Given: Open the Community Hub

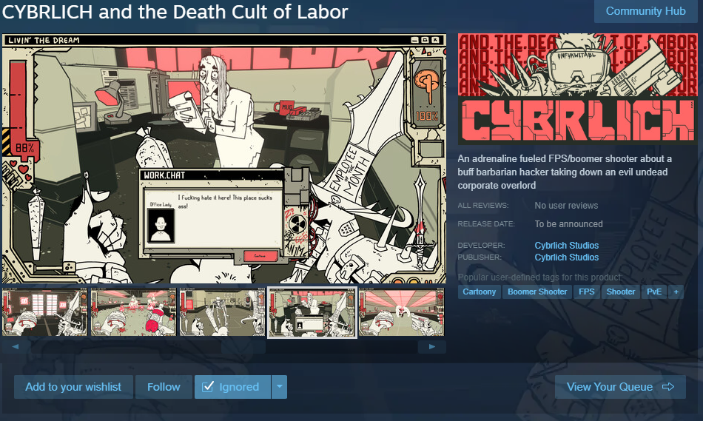Looking at the screenshot, I should (645, 11).
